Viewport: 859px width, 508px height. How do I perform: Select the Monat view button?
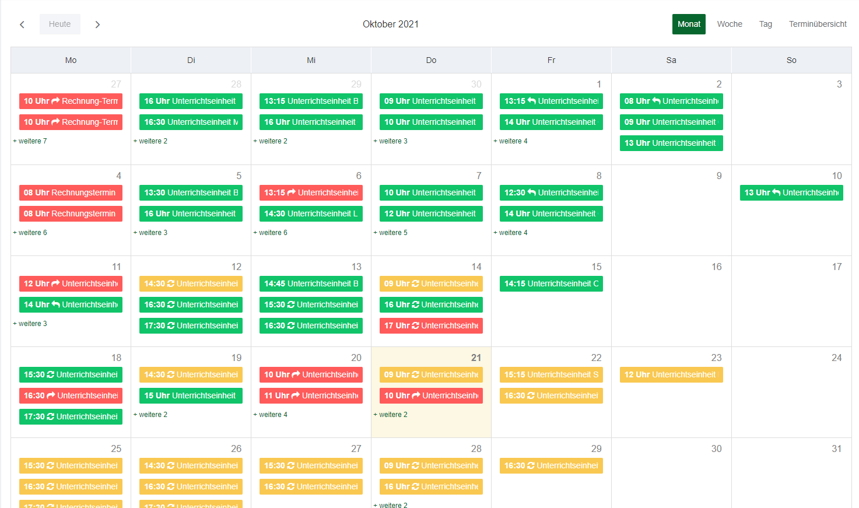coord(688,24)
